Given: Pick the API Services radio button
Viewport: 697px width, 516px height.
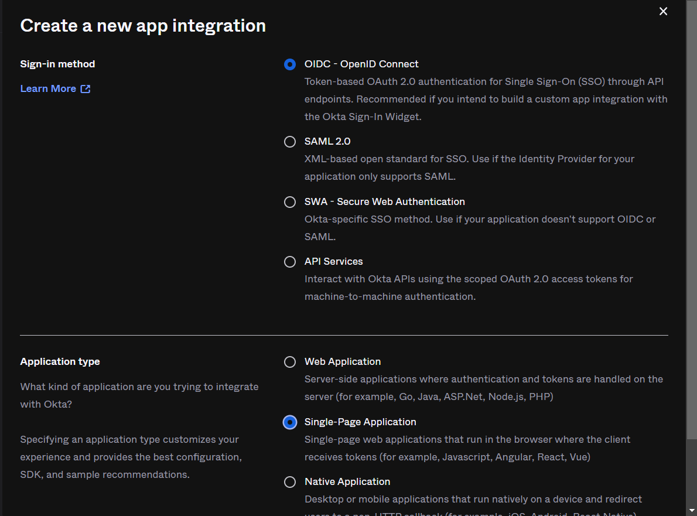Looking at the screenshot, I should (290, 262).
